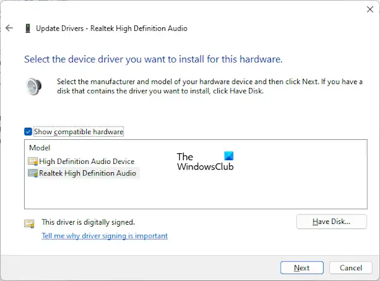Select Realtek High Definition Audio model
380x281 pixels.
click(87, 173)
